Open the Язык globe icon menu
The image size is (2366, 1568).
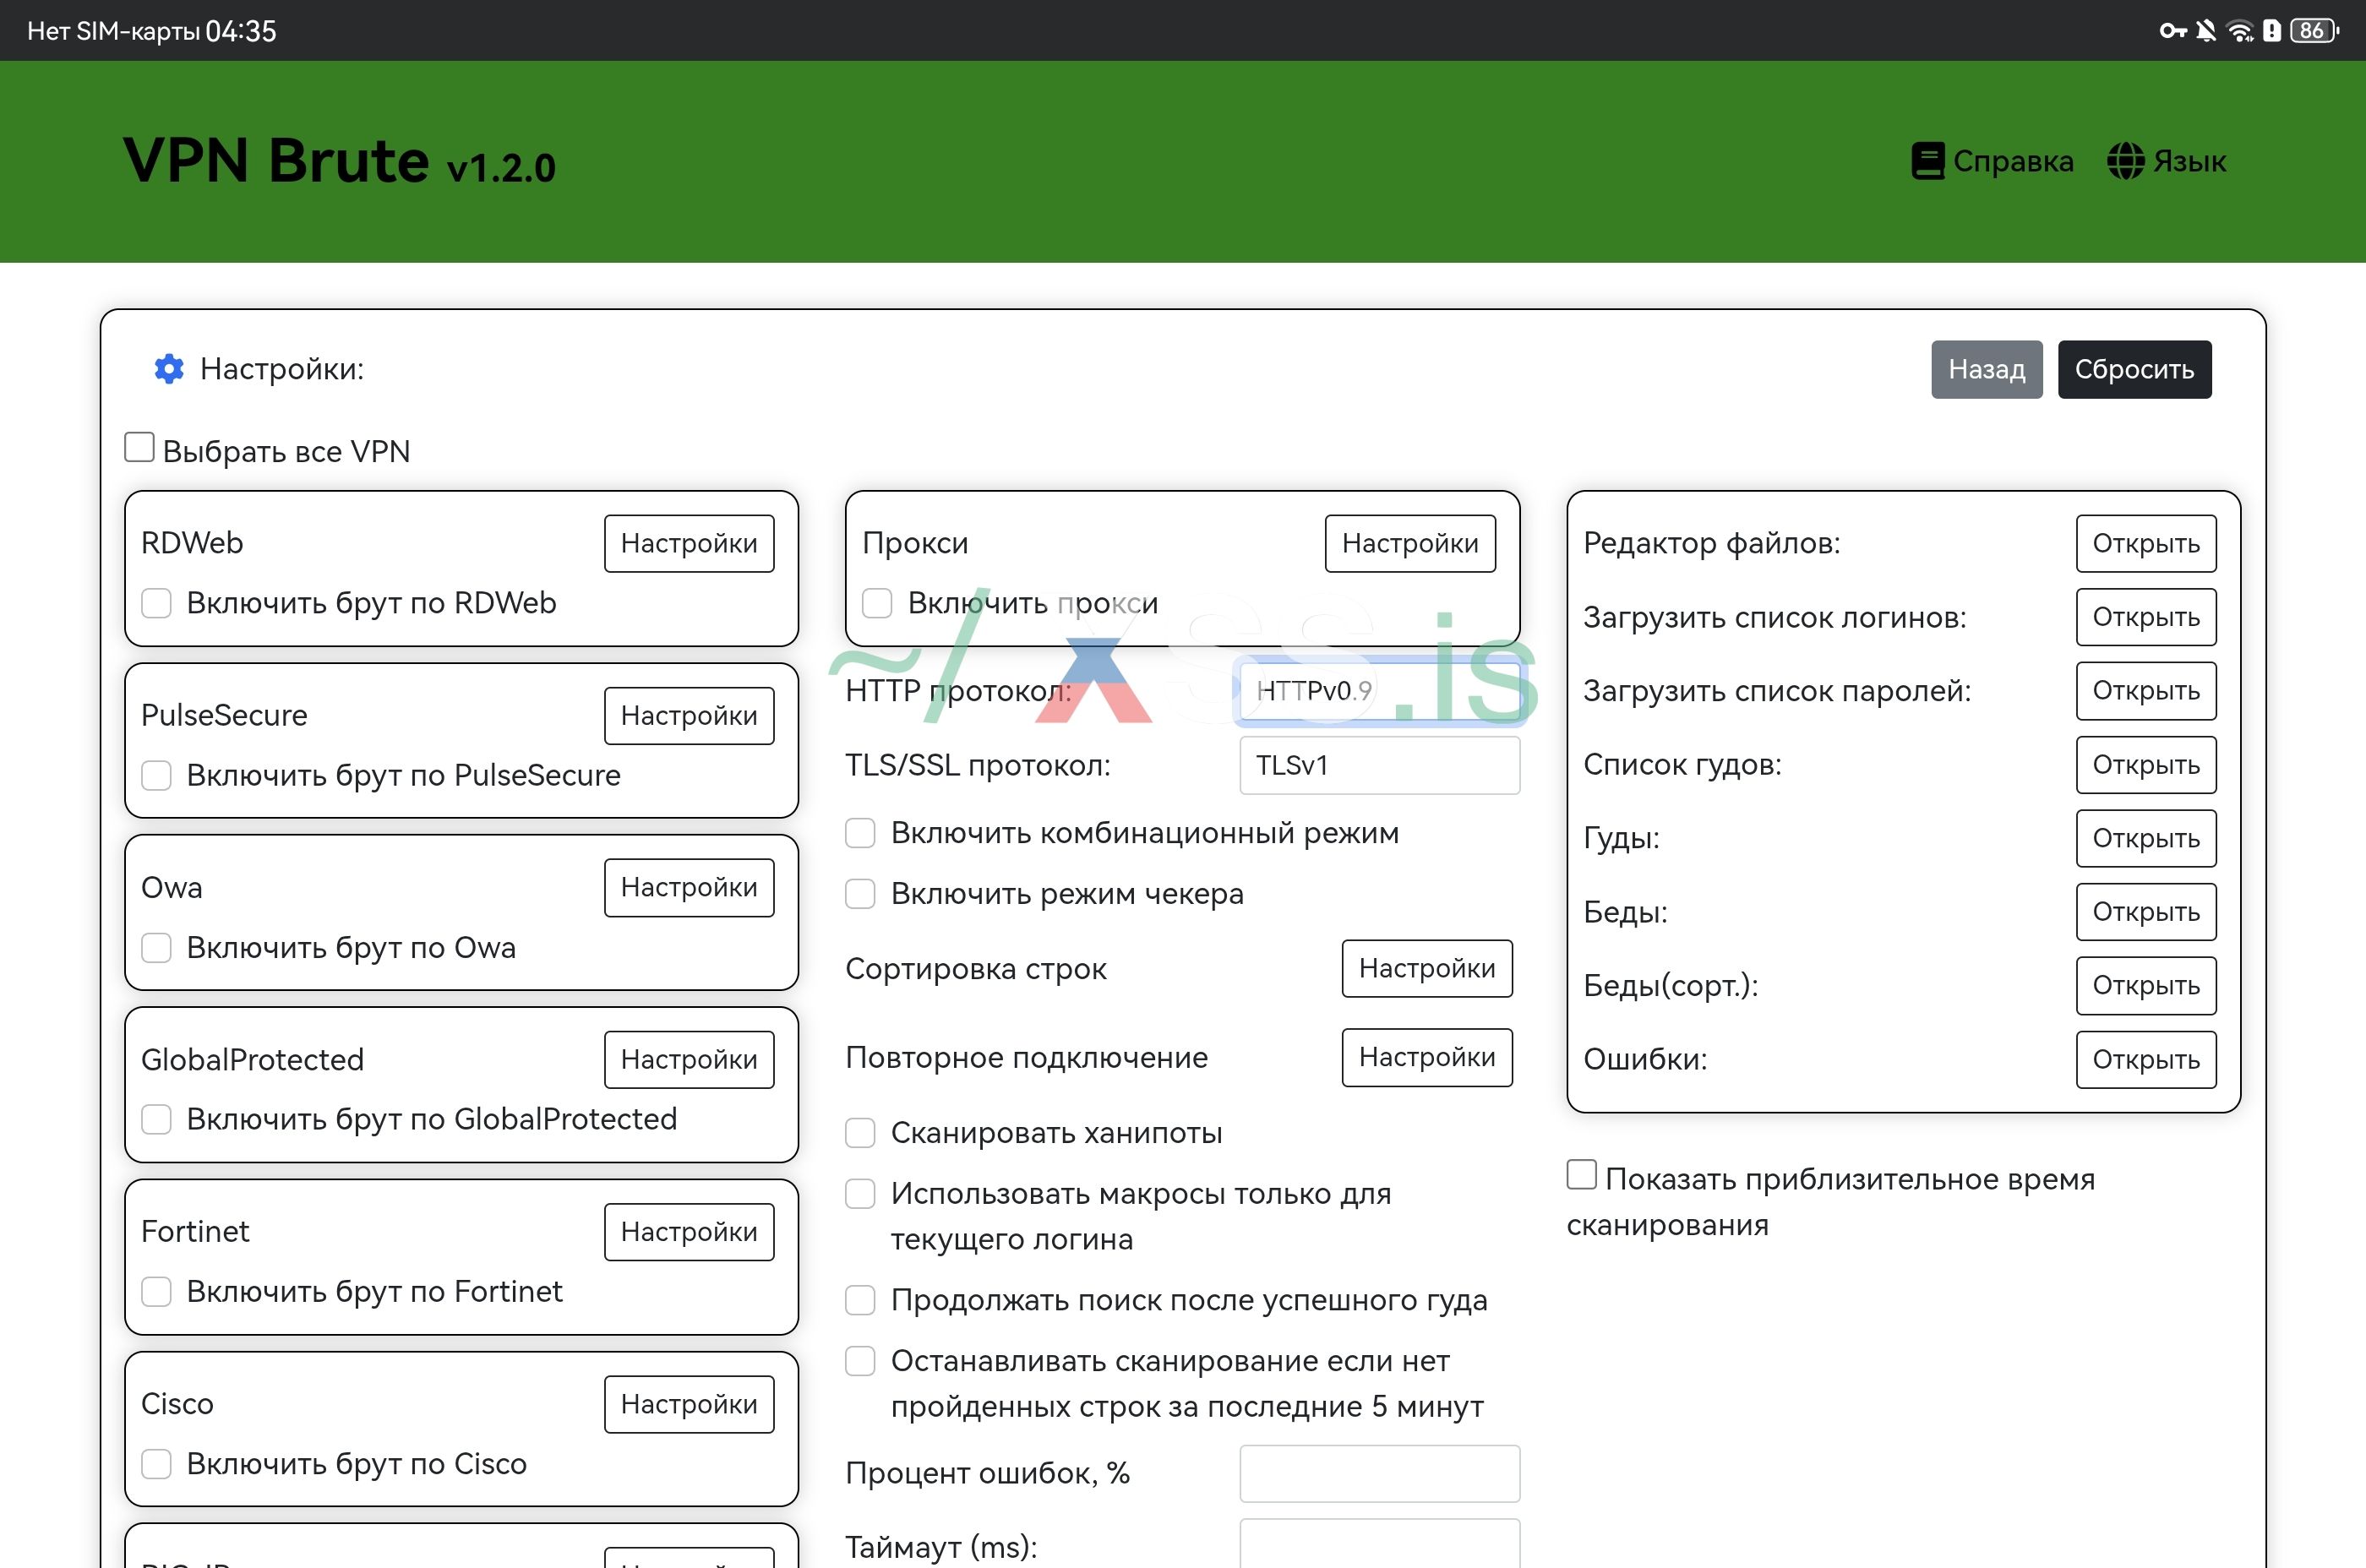point(2127,160)
